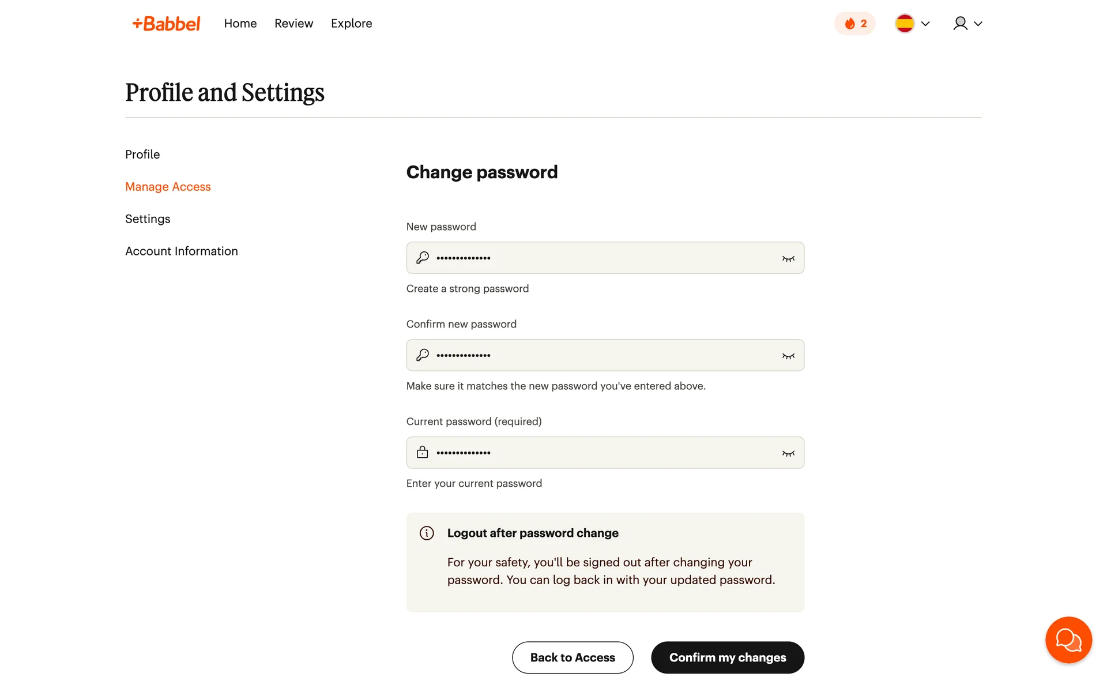The height and width of the screenshot is (692, 1107).
Task: Expand the account menu chevron
Action: coord(978,24)
